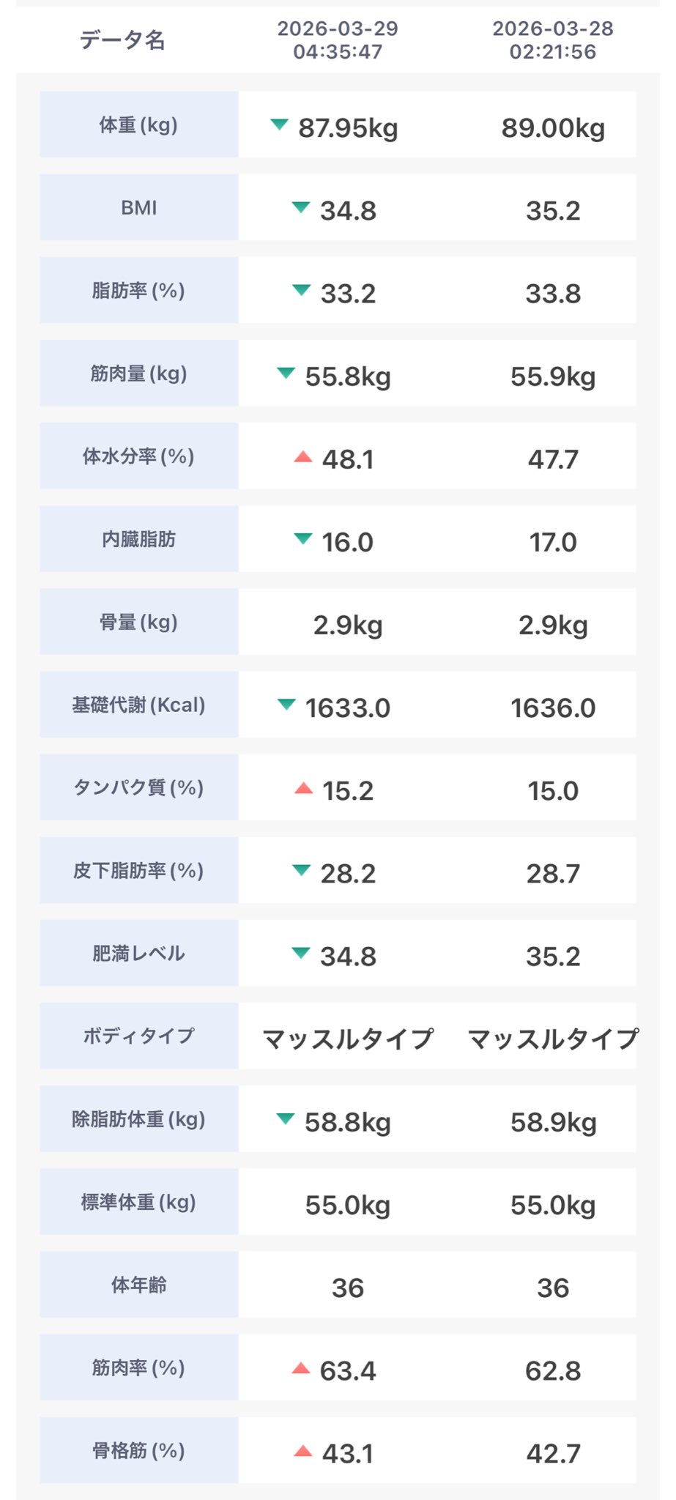Tap the 体年齢 row label
The width and height of the screenshot is (676, 1500).
(x=138, y=1285)
